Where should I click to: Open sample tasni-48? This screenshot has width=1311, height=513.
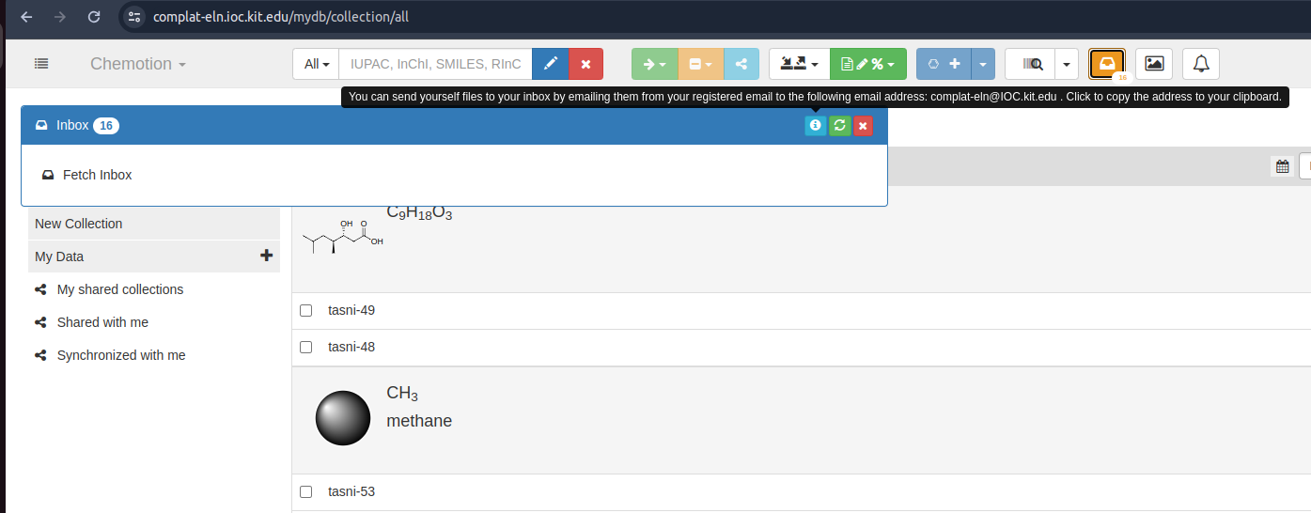351,347
